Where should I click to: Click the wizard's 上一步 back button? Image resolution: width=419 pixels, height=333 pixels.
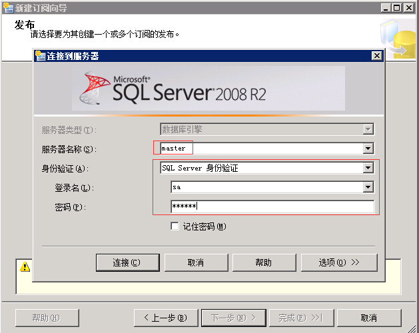(166, 318)
